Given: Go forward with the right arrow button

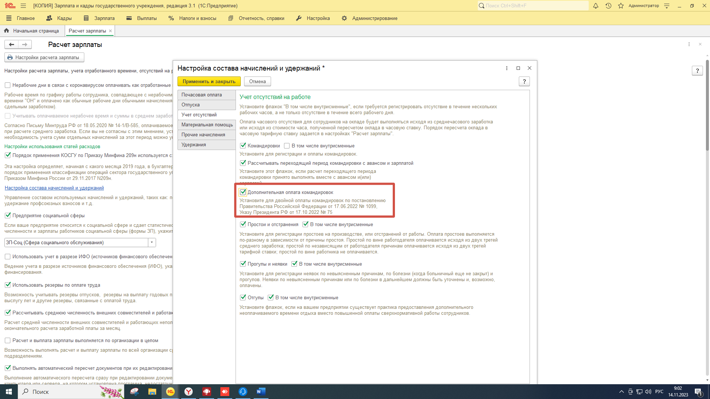Looking at the screenshot, I should 25,45.
